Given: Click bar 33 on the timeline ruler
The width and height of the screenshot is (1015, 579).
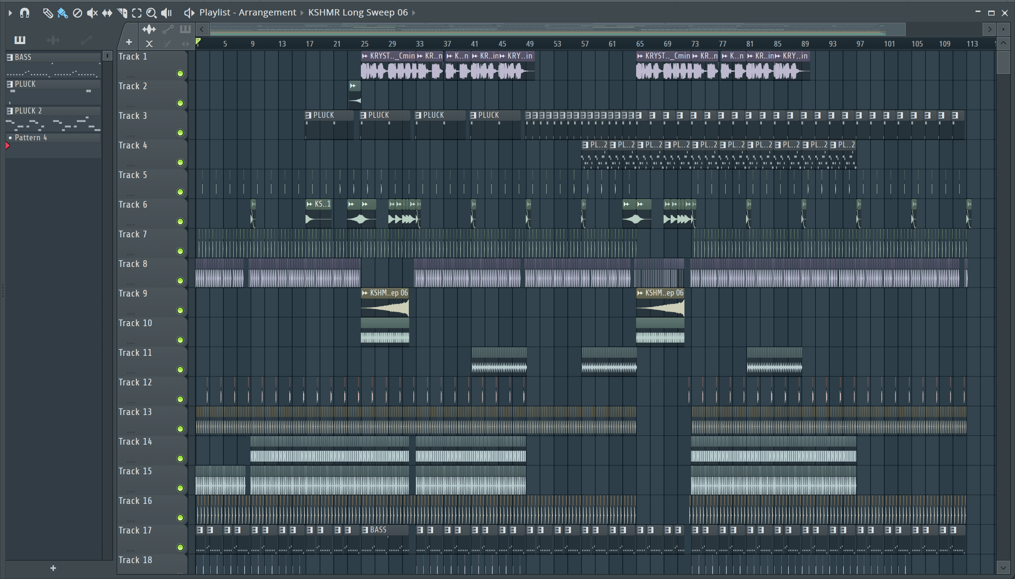Looking at the screenshot, I should [x=420, y=44].
